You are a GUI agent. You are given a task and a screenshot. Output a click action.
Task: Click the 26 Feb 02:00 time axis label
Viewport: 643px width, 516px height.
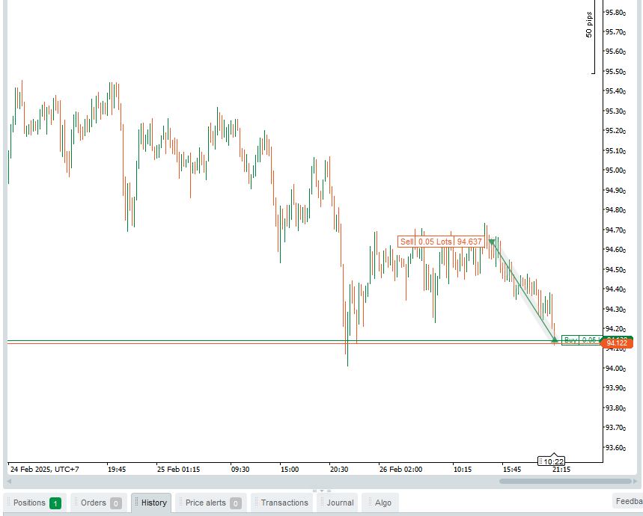coord(400,470)
